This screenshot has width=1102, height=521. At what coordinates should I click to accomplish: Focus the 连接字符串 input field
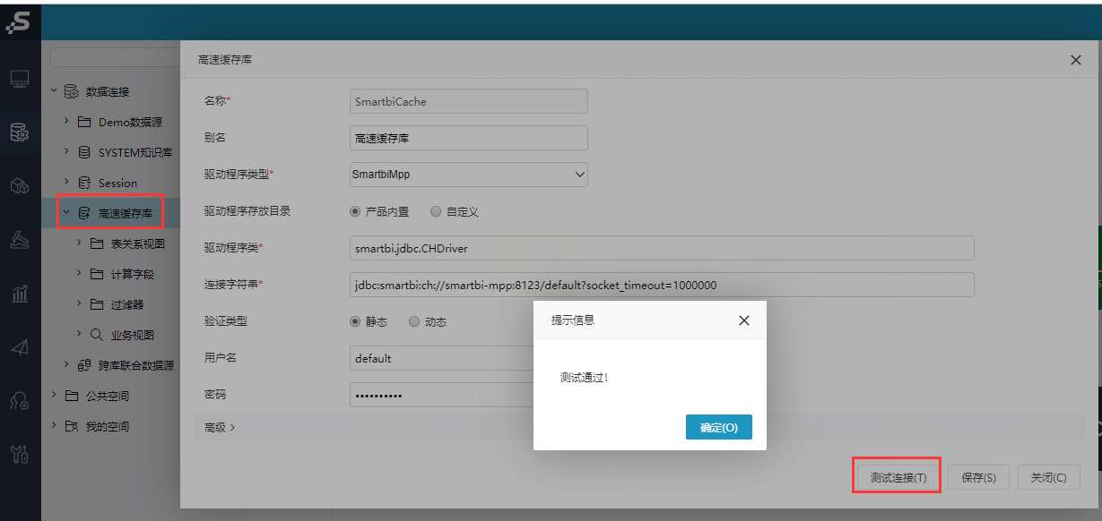point(662,285)
